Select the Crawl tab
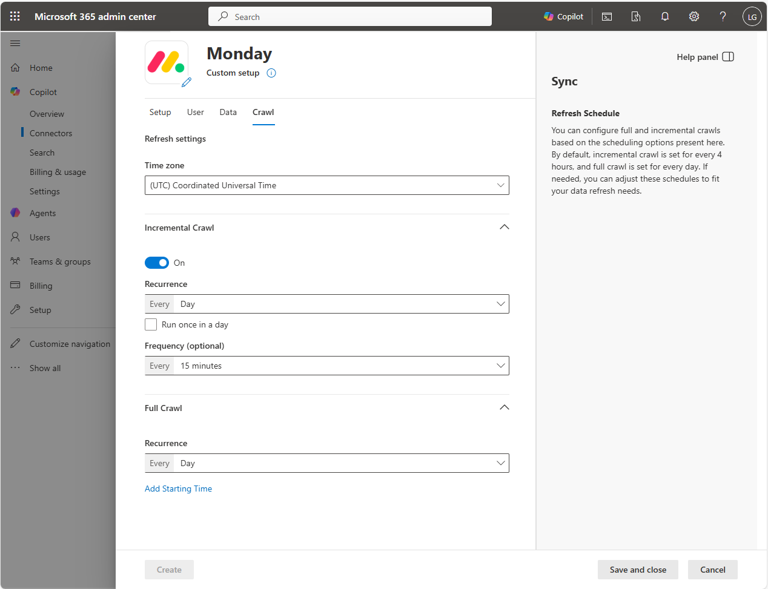768x589 pixels. click(263, 112)
